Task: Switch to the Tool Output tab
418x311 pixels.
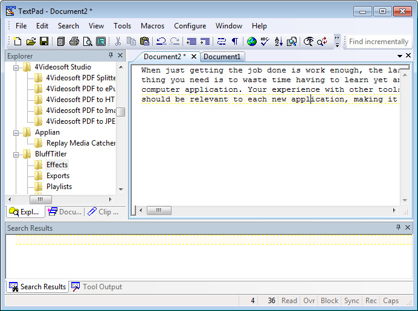Action: [97, 287]
